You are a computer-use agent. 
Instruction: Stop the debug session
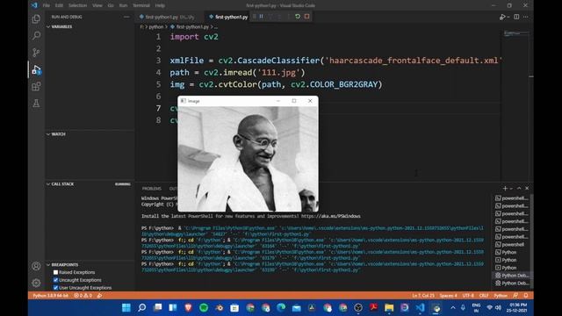click(x=306, y=17)
